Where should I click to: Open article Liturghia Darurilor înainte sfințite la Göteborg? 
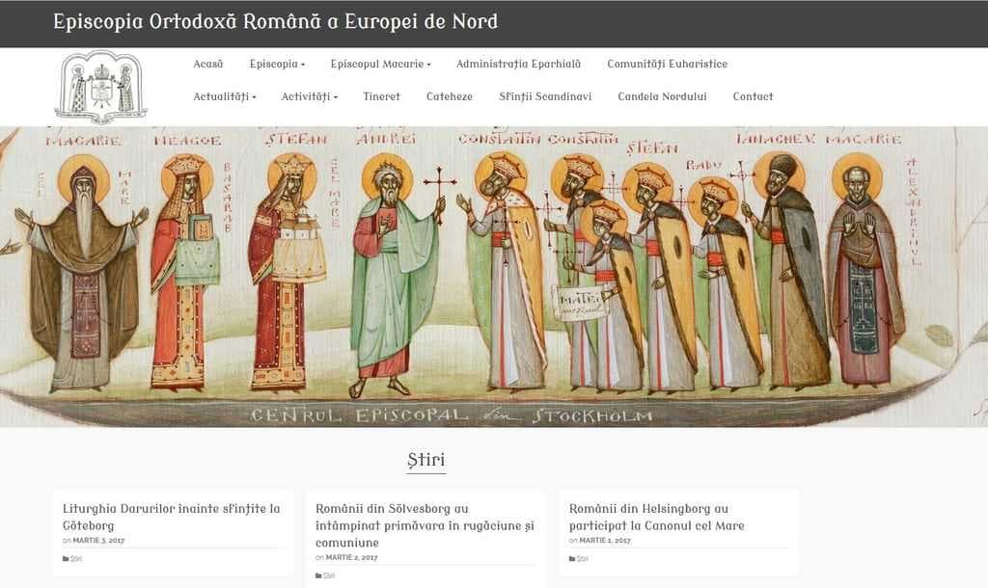tap(172, 517)
